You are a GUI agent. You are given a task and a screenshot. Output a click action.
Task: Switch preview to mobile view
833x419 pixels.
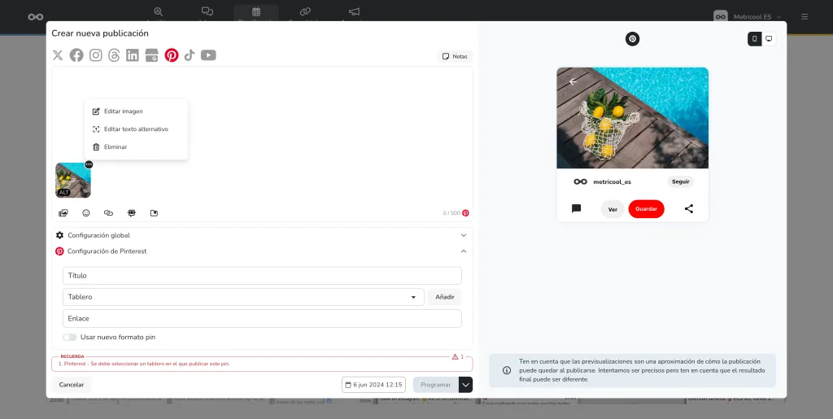click(755, 39)
